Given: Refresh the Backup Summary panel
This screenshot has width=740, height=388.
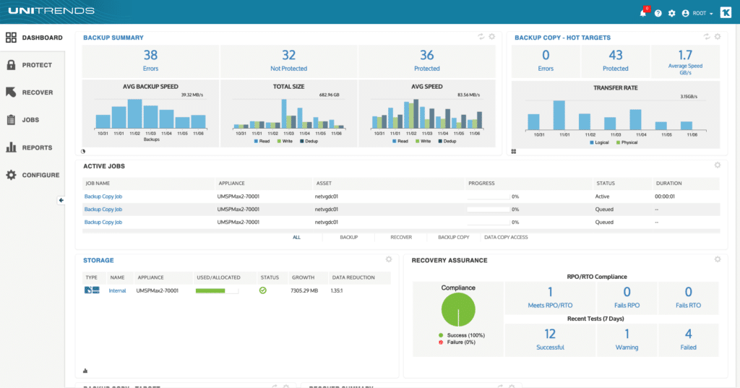Looking at the screenshot, I should (481, 36).
